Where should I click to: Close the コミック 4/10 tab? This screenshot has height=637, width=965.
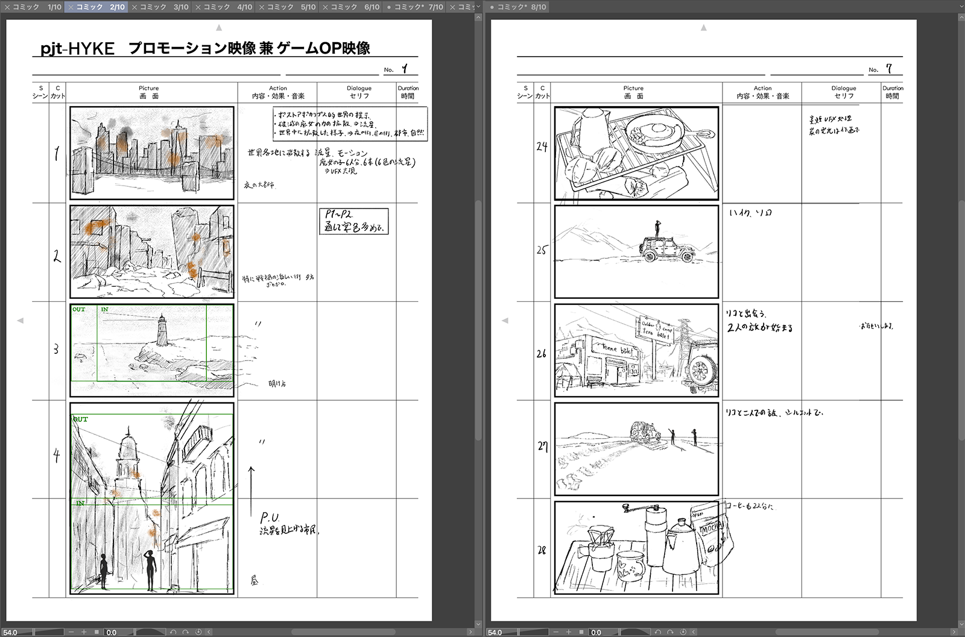tap(197, 7)
